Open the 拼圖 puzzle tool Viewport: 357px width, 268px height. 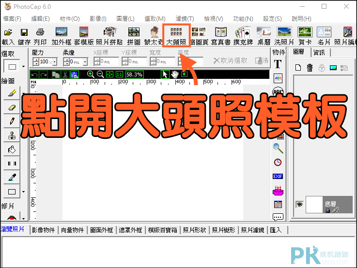[x=134, y=36]
